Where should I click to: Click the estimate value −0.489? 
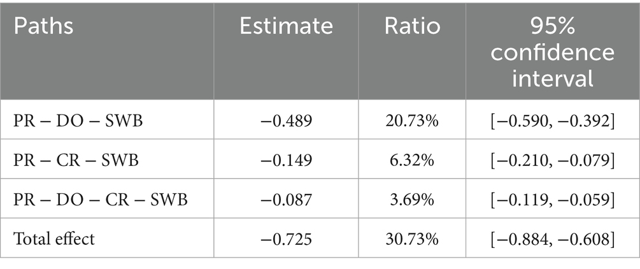pyautogui.click(x=287, y=121)
